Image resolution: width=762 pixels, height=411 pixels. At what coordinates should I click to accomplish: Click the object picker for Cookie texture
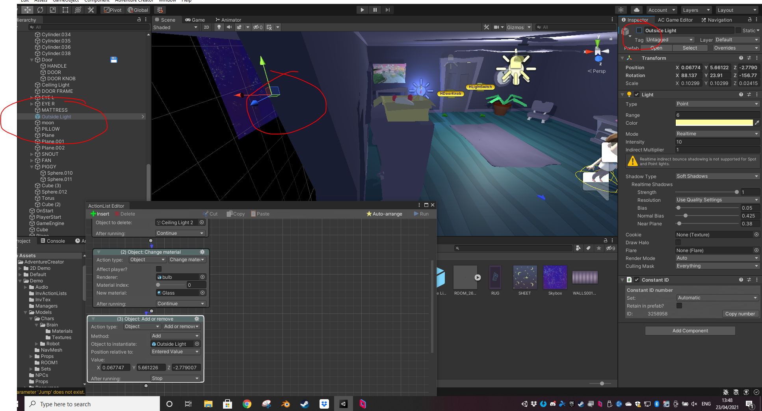click(x=756, y=235)
